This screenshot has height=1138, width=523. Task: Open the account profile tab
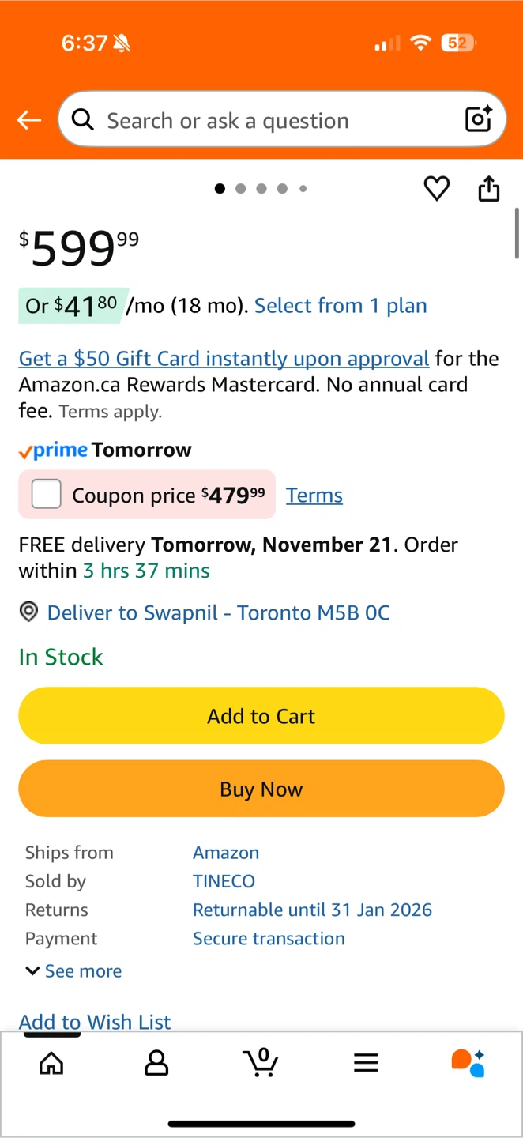coord(156,1063)
